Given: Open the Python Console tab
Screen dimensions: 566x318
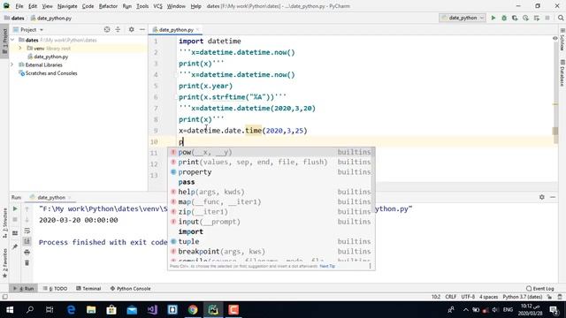Looking at the screenshot, I should click(130, 289).
